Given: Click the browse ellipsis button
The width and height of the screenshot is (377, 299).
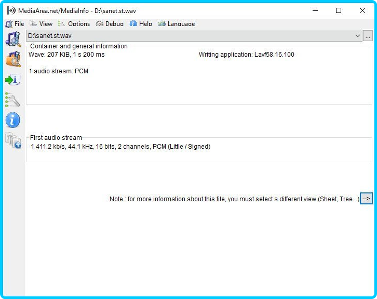Looking at the screenshot, I should (x=368, y=36).
